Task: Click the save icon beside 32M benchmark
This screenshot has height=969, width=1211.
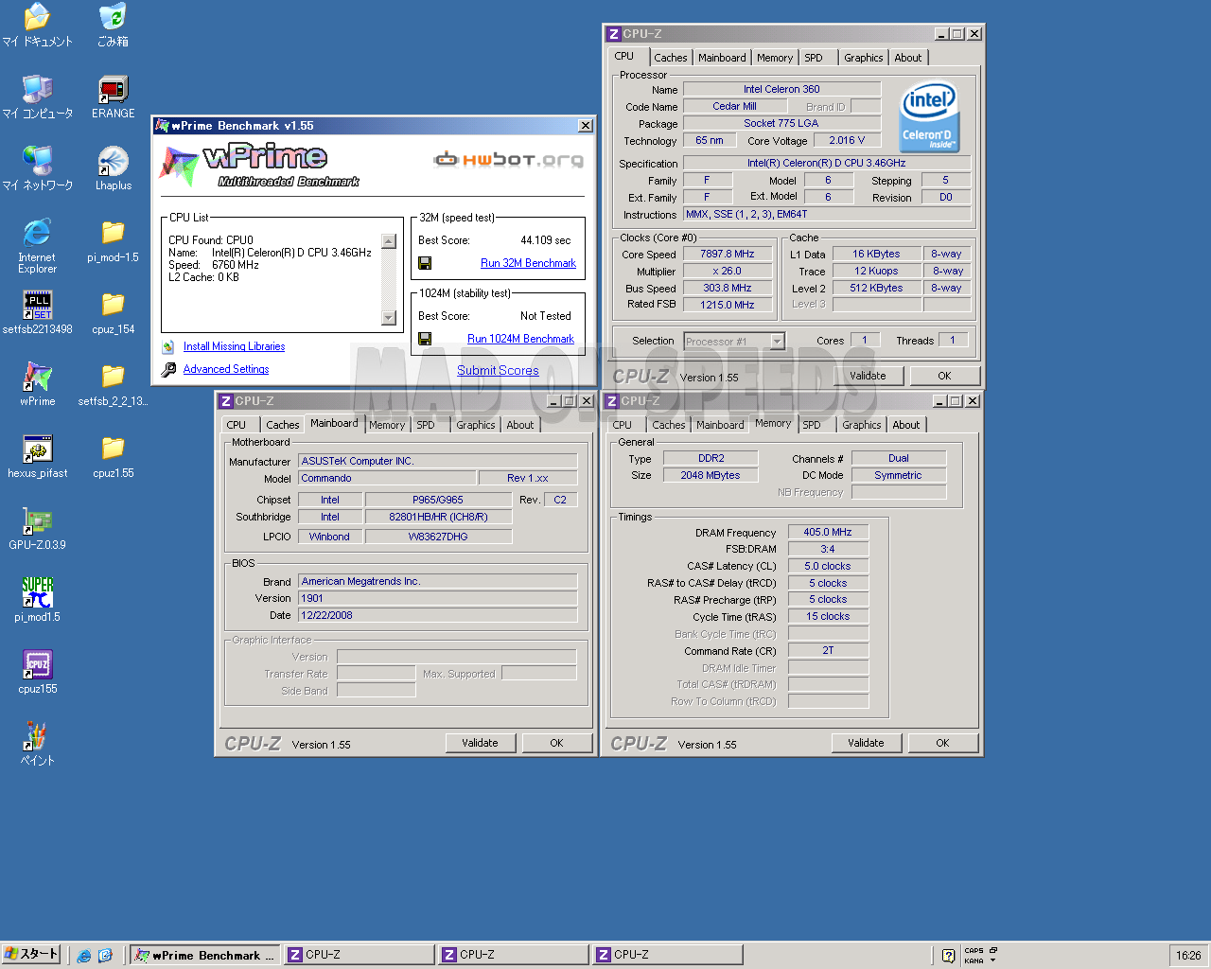Action: pos(425,263)
